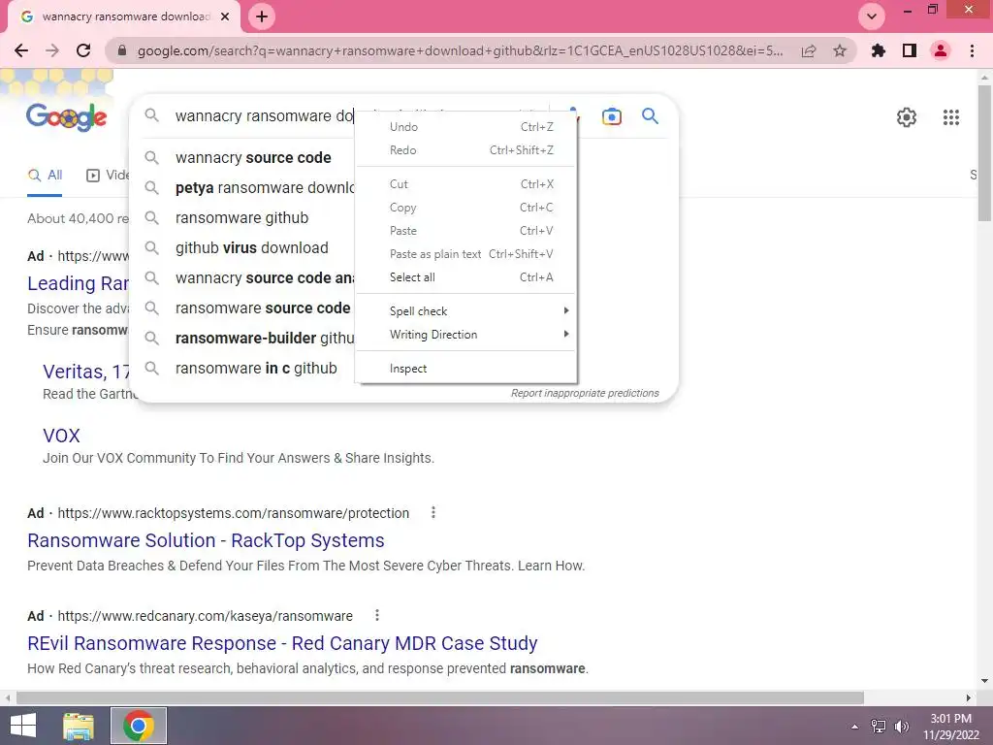Open the Leading Ransomware ad headline
Viewport: 993px width, 745px height.
[78, 283]
